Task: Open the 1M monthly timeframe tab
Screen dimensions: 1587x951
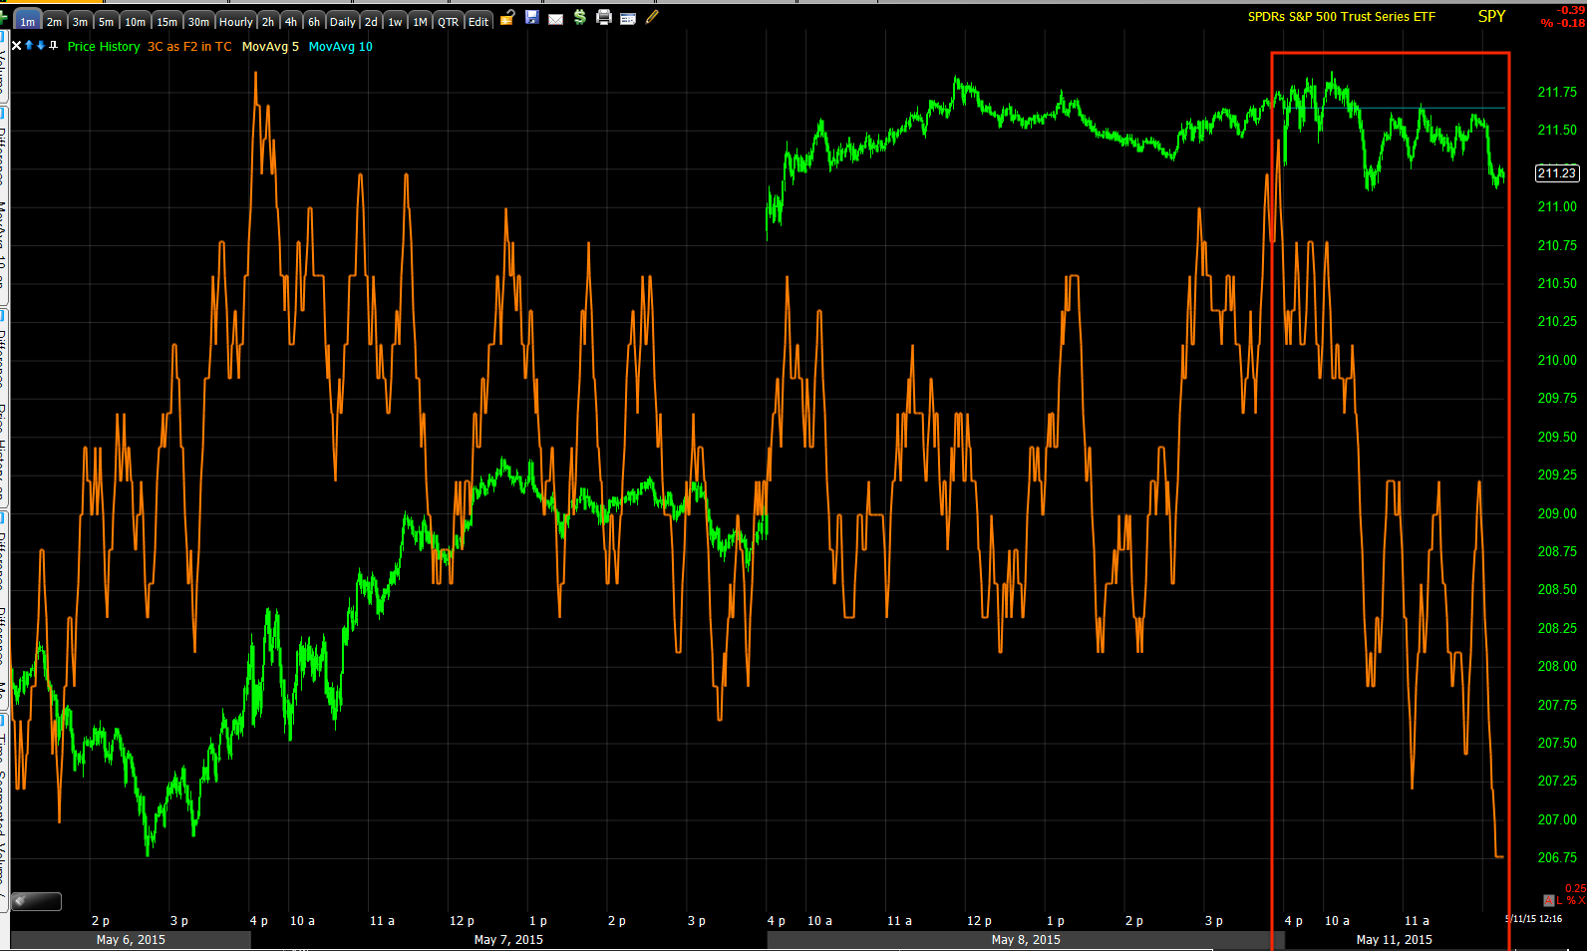Action: click(421, 21)
